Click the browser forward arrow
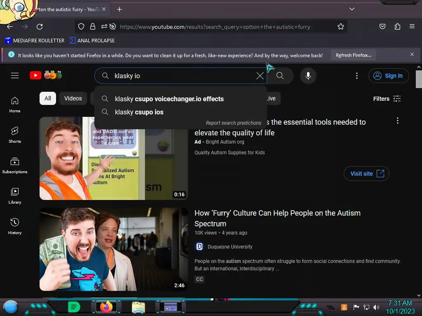This screenshot has width=422, height=316. pos(25,27)
